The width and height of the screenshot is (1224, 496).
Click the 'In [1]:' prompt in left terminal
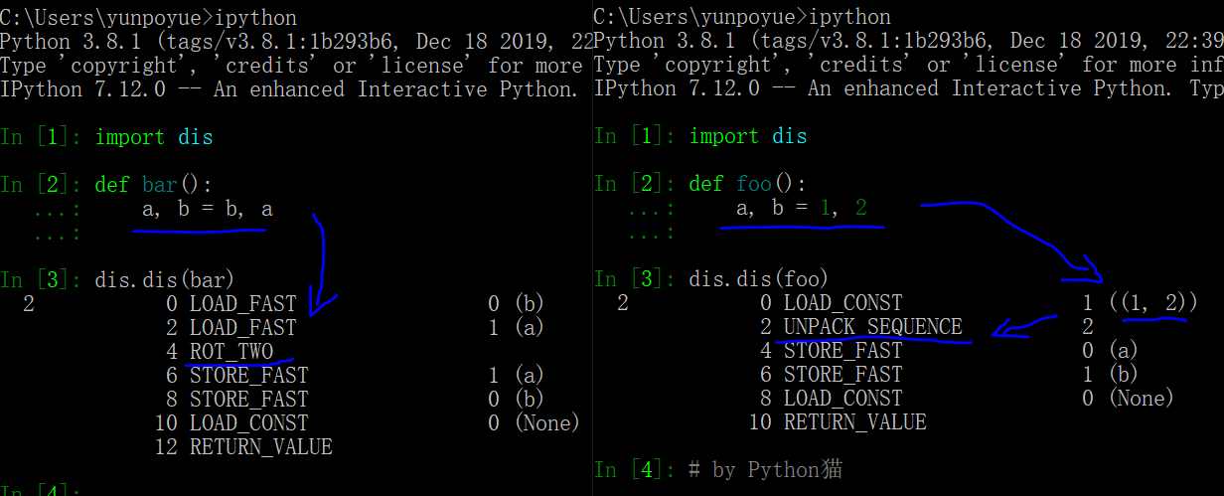(42, 136)
